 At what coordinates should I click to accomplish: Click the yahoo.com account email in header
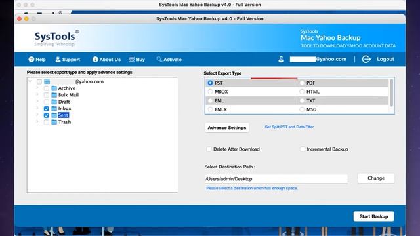tap(318, 59)
